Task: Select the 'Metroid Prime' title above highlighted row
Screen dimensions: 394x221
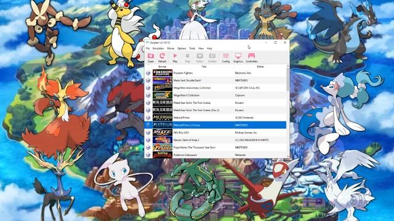Action: [182, 118]
